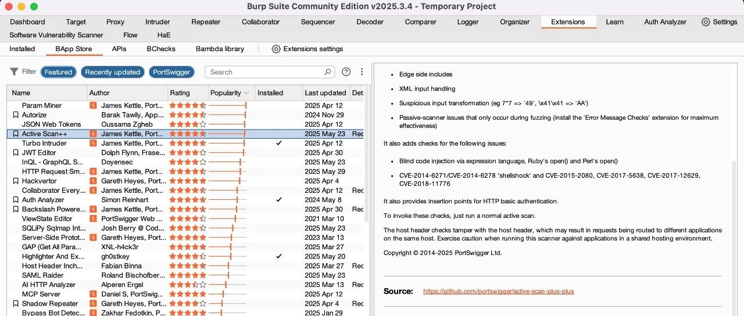Toggle the PortSwigger filter pill
744x316 pixels.
[172, 72]
